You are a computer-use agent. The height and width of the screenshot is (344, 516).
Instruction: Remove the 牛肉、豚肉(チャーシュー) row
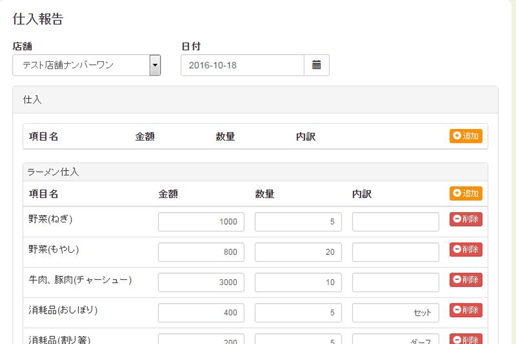pyautogui.click(x=466, y=280)
